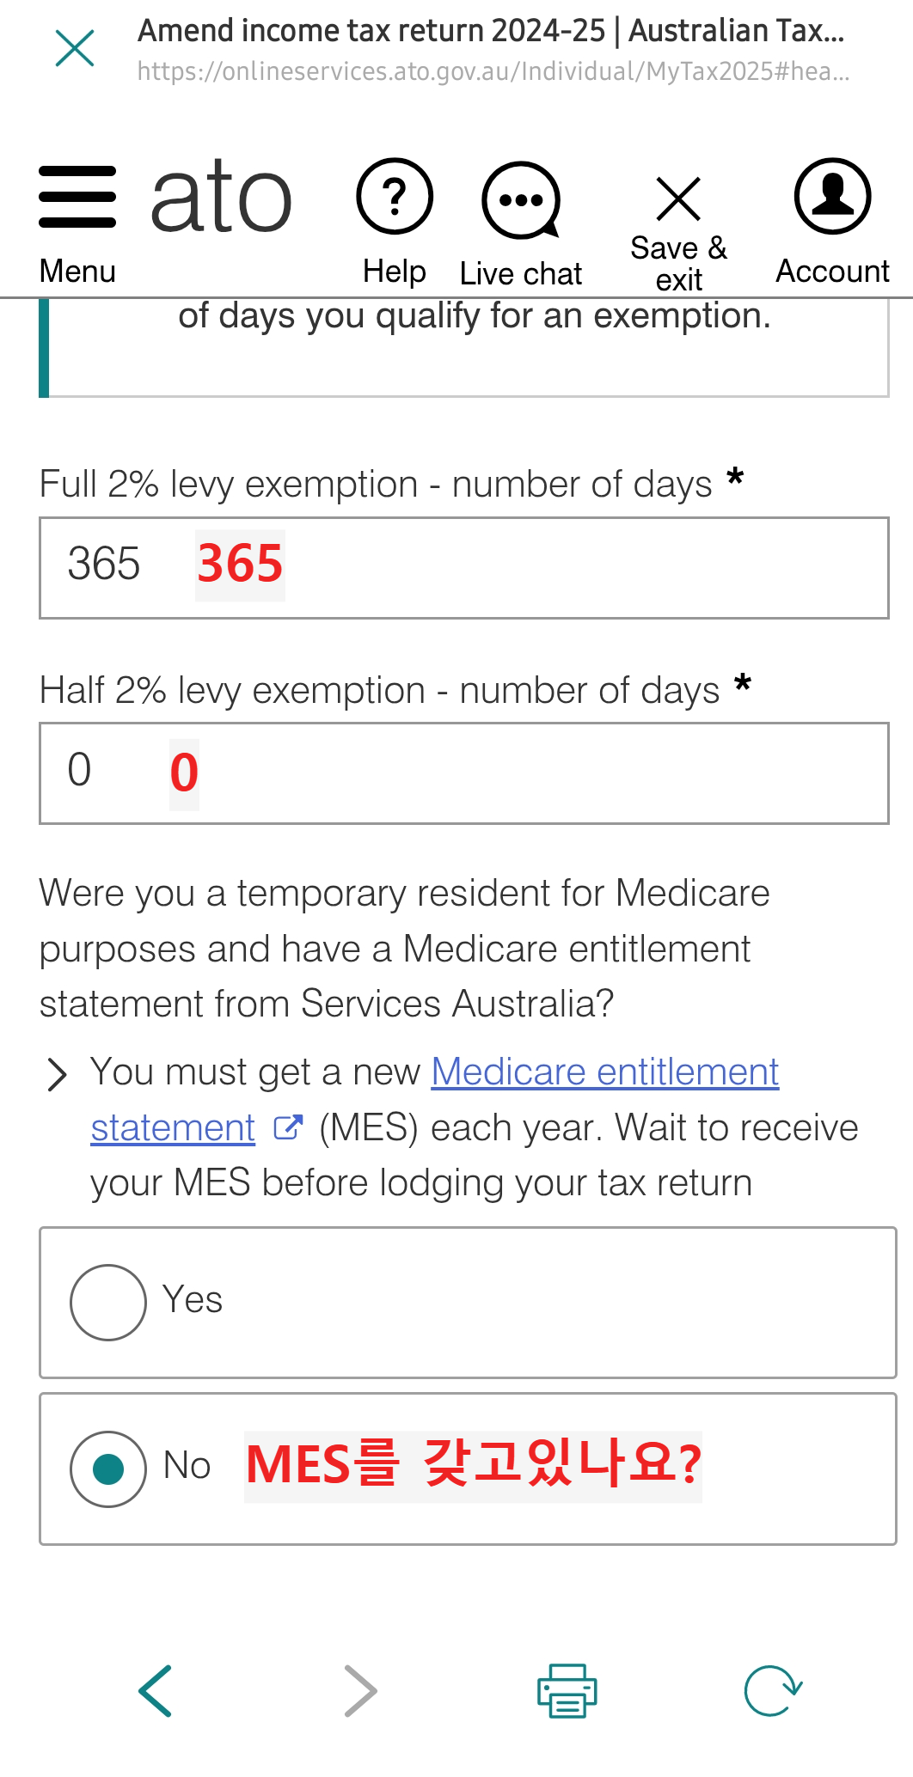Click the Full 2% levy exemption days field
This screenshot has width=913, height=1777.
pos(464,567)
